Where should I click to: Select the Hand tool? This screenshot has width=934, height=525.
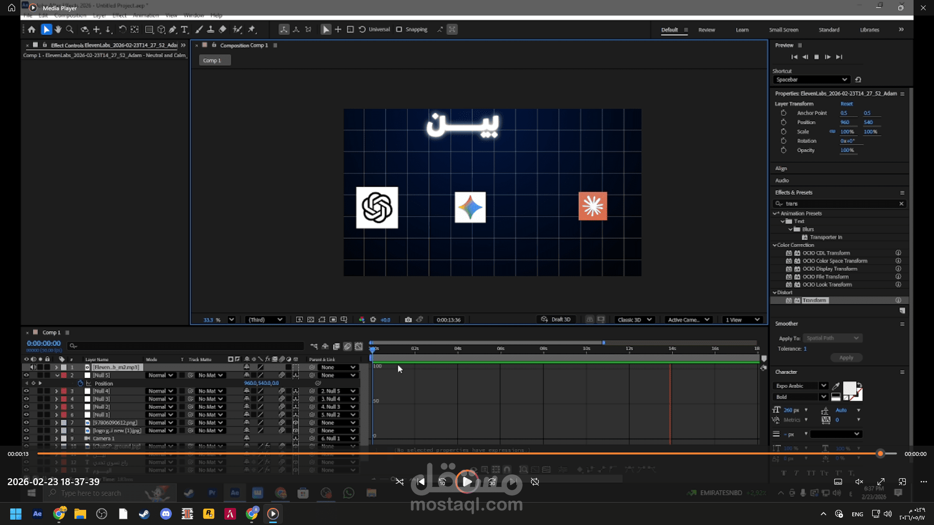point(58,30)
